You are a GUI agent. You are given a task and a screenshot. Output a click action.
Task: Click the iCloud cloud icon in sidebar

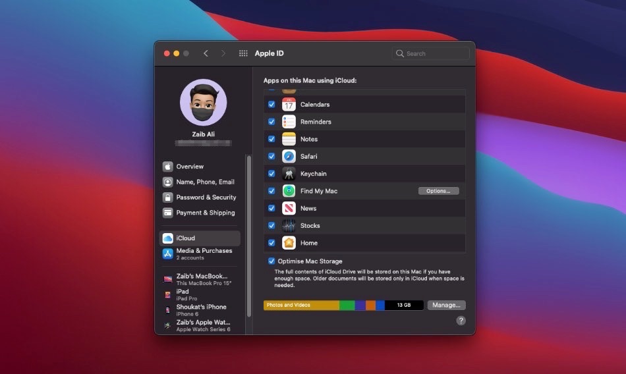pyautogui.click(x=167, y=238)
